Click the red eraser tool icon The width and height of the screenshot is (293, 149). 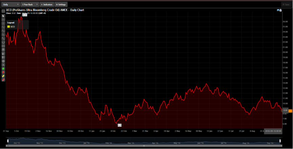coord(3,80)
